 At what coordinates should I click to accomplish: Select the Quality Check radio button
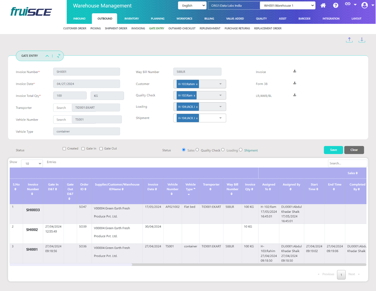point(197,150)
